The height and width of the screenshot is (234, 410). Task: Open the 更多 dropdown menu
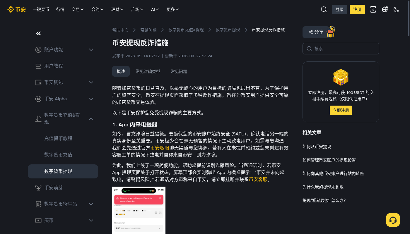[x=173, y=9]
